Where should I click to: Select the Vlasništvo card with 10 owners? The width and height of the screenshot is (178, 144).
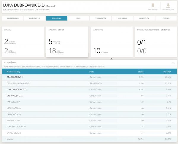[x=112, y=42]
